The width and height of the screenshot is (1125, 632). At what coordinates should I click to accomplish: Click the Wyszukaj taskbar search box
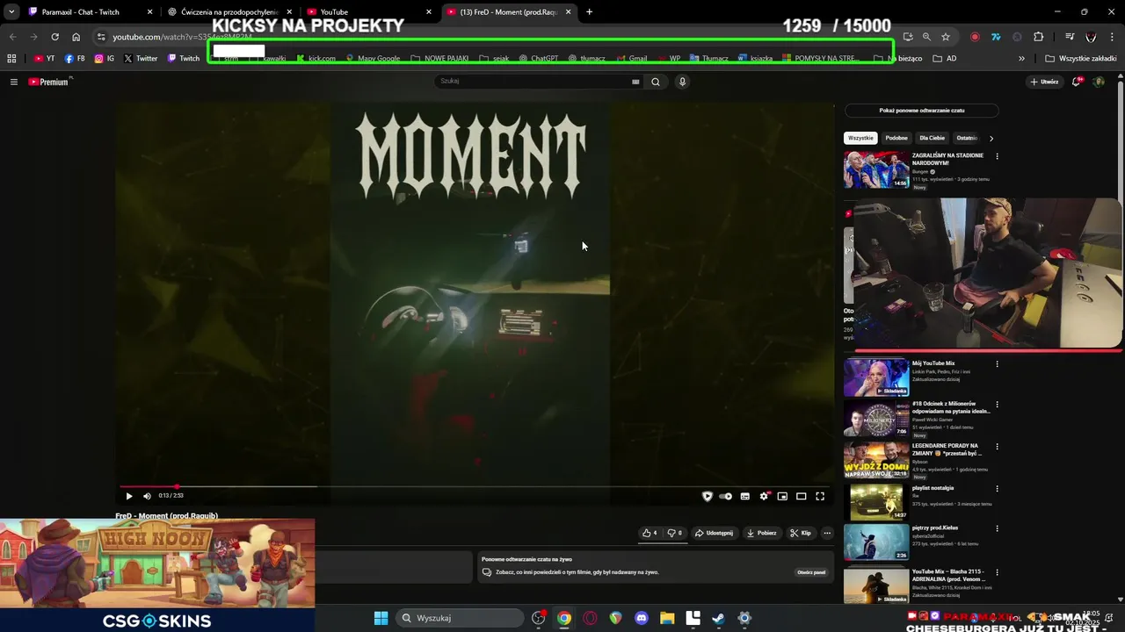point(460,618)
